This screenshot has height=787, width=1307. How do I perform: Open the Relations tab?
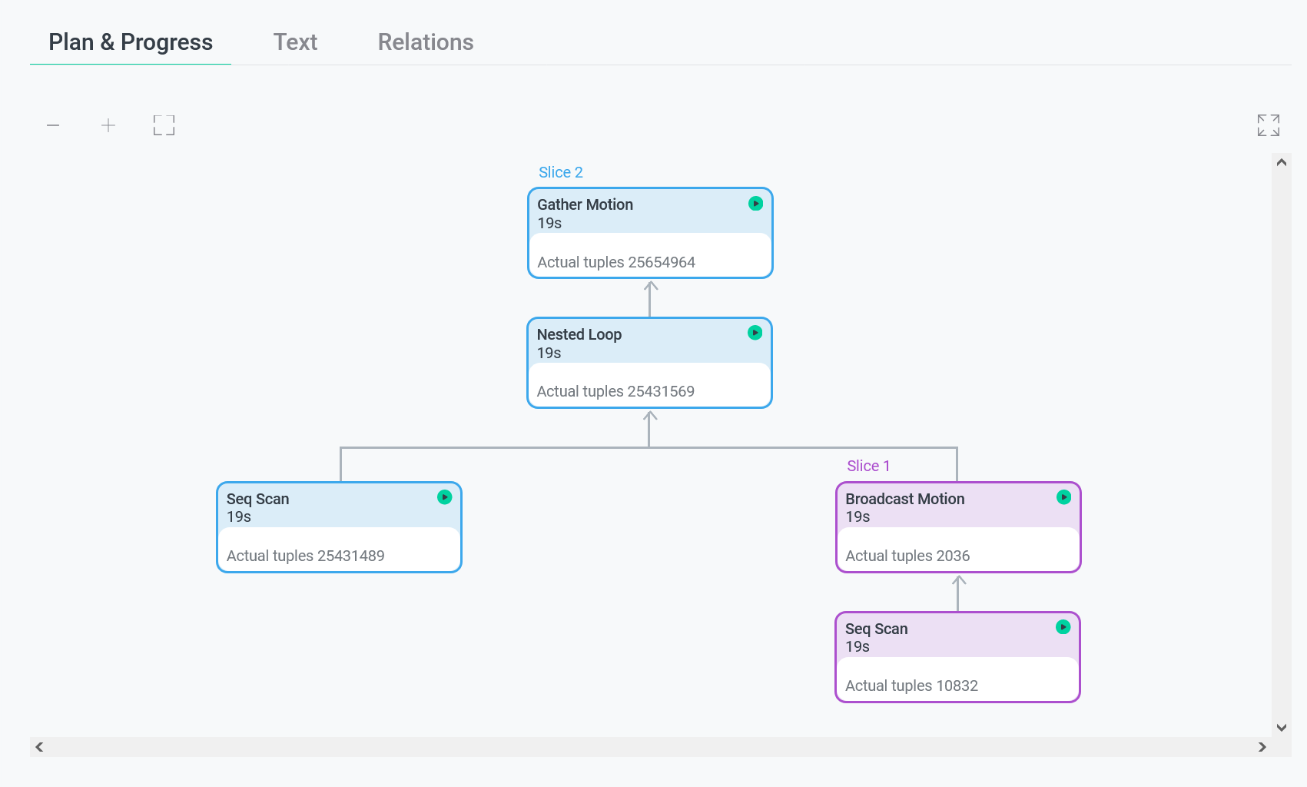tap(425, 42)
